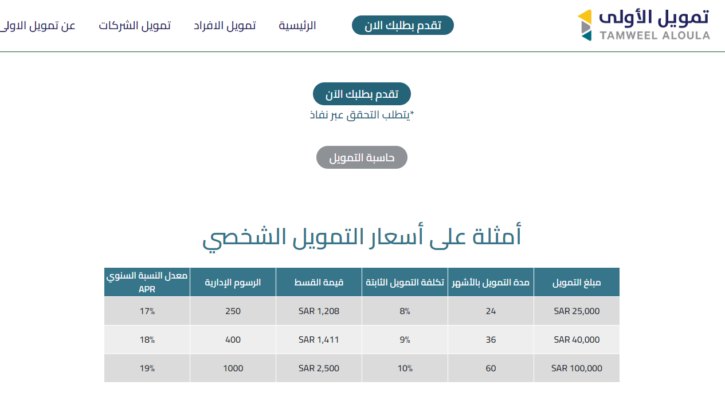Click the SAR 1,411 installment cell
The height and width of the screenshot is (393, 725).
click(319, 340)
